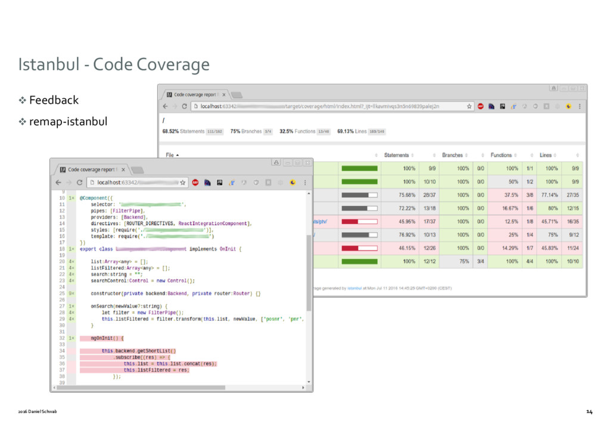Go forward in the front source-code window
Image resolution: width=610 pixels, height=422 pixels.
[69, 182]
